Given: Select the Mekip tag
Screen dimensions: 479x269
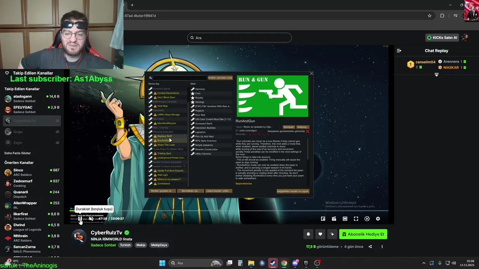Looking at the screenshot, I should [141, 245].
